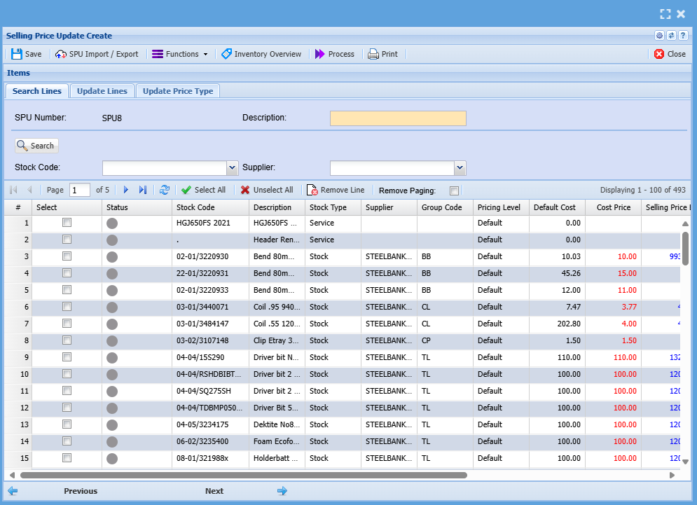Open Inventory Overview from toolbar

point(261,54)
